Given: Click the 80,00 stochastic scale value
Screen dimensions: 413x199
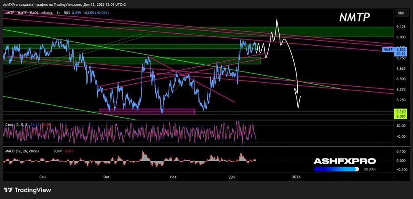Looking at the screenshot, I should [x=401, y=126].
